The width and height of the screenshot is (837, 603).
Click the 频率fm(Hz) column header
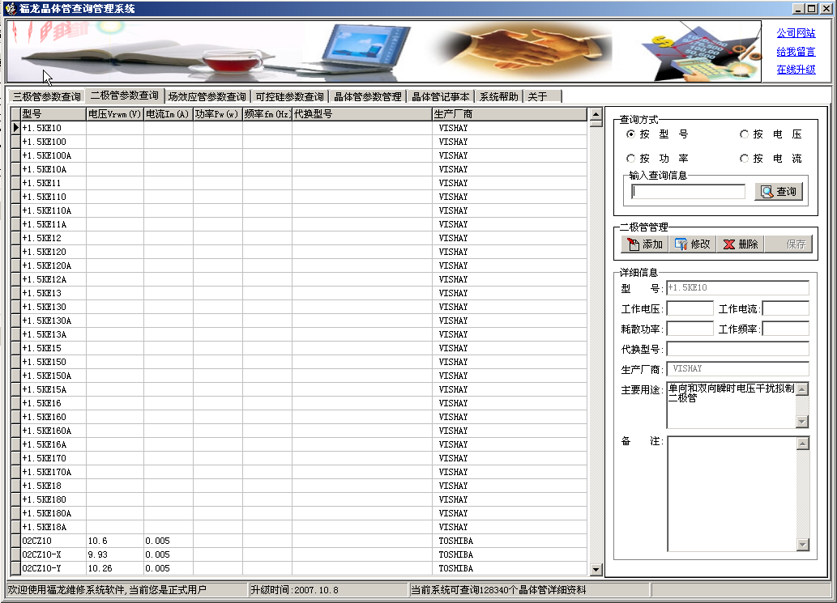(267, 114)
